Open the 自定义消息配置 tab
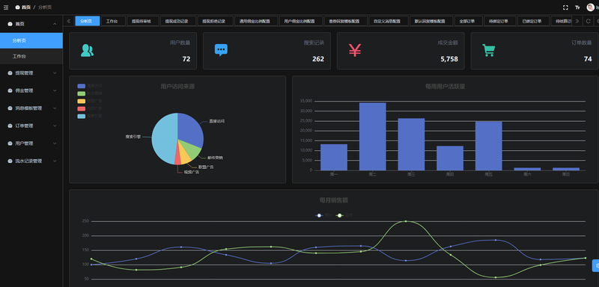599x287 pixels. click(x=389, y=21)
